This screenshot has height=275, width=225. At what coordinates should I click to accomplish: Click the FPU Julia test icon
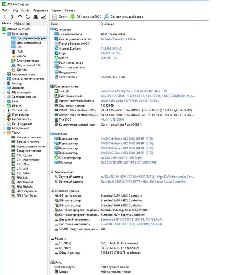click(x=13, y=178)
